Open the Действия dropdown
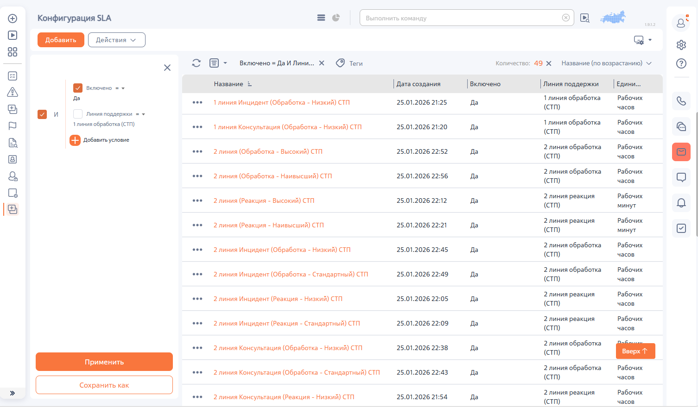698x408 pixels. [117, 40]
